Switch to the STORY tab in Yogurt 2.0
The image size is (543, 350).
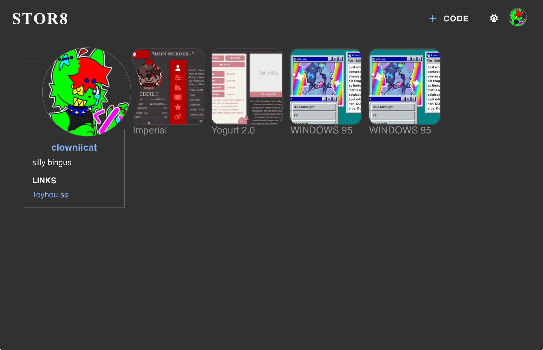click(x=217, y=58)
